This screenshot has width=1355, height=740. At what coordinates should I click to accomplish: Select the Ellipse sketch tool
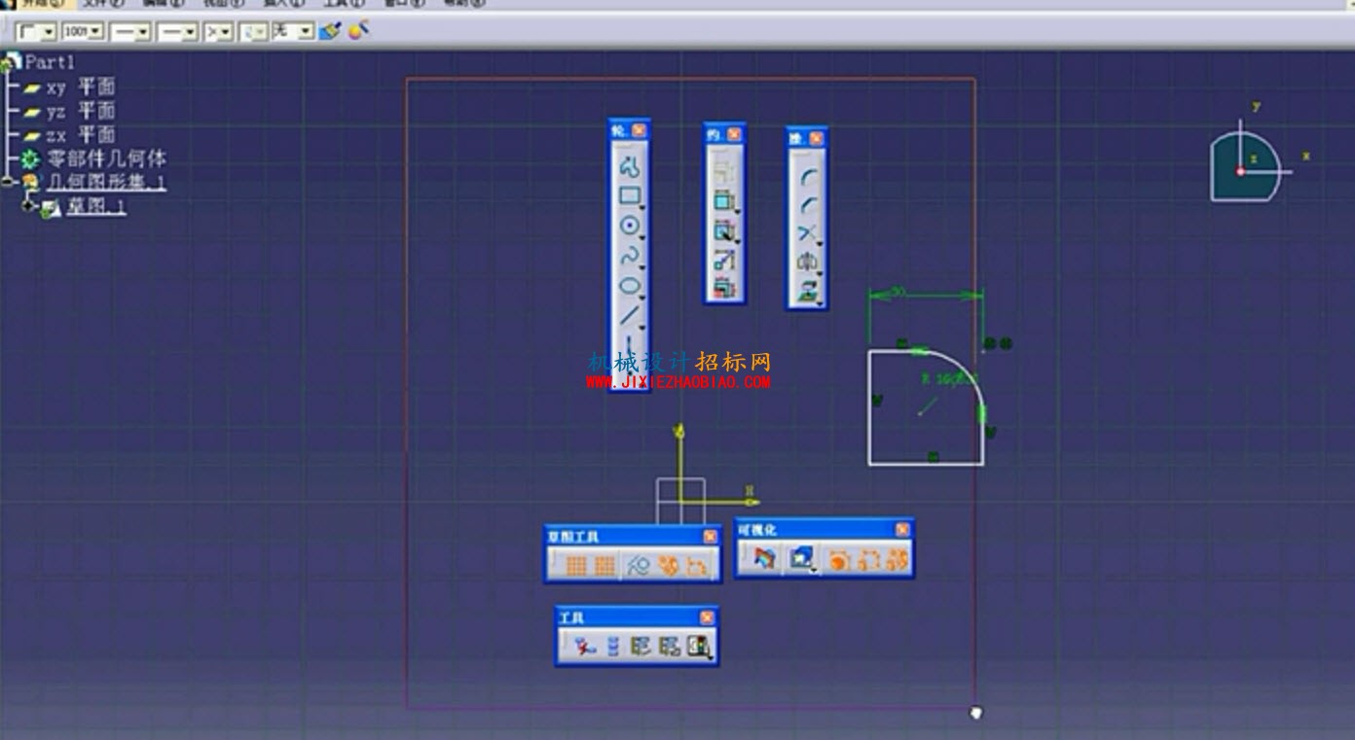point(630,286)
